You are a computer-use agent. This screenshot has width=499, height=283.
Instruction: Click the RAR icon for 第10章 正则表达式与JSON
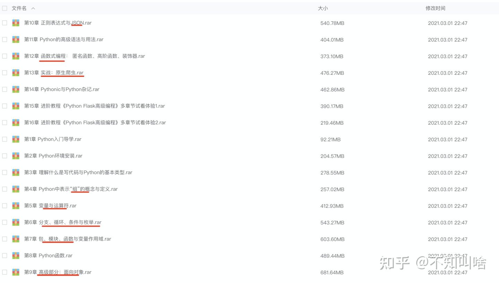[16, 23]
